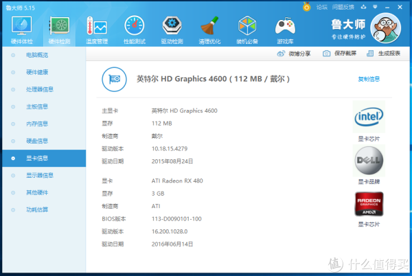Click 保存截屏 save screenshot button
Viewport: 412px width, 276px height.
tap(339, 54)
